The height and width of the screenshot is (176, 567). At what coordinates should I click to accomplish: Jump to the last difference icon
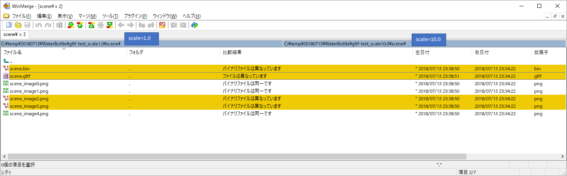(x=110, y=25)
